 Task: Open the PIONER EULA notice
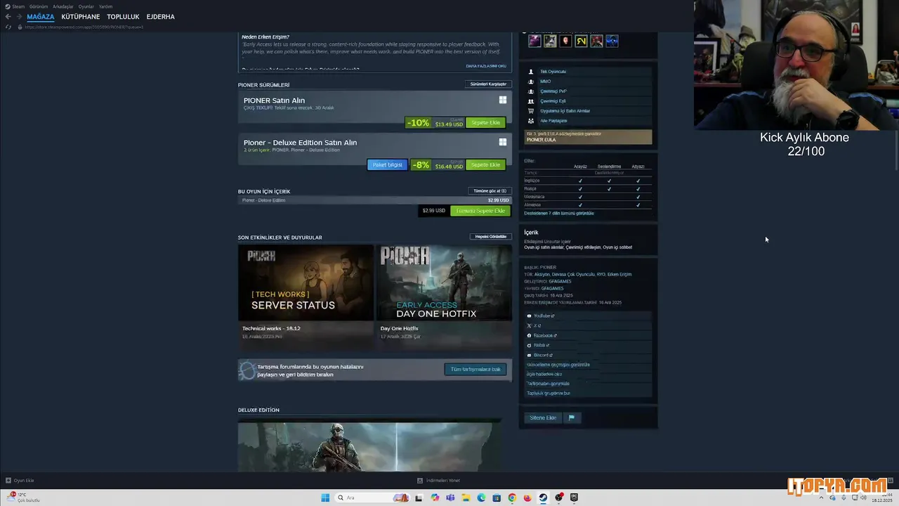coord(589,137)
